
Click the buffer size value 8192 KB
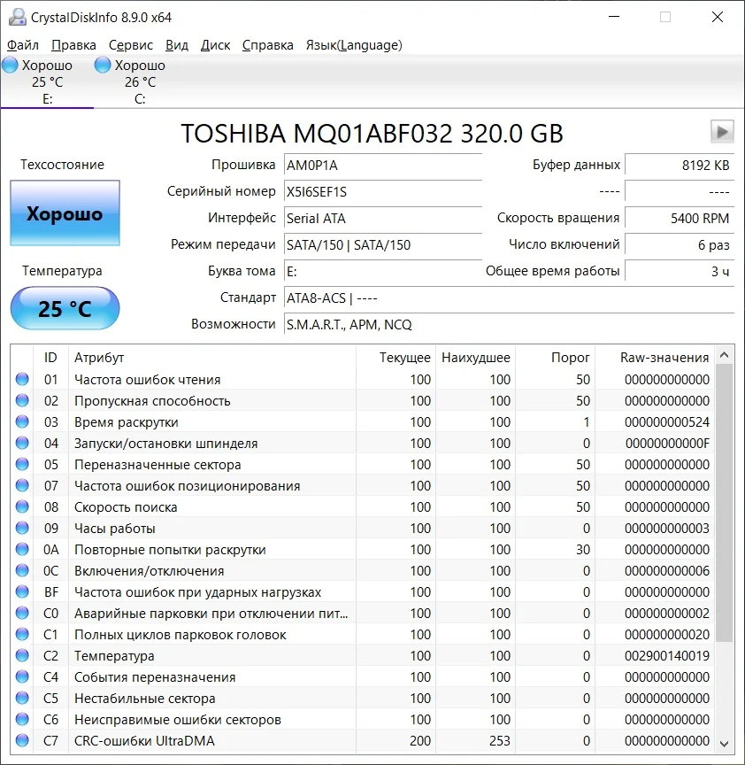[x=680, y=165]
